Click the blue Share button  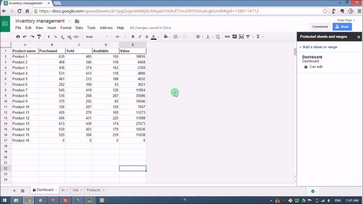click(x=342, y=27)
